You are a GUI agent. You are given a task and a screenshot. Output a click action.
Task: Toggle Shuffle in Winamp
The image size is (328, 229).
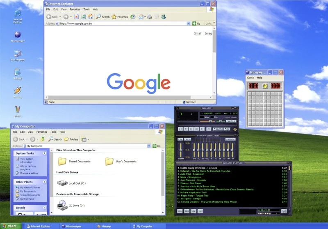coord(218,129)
